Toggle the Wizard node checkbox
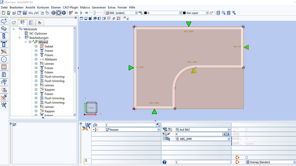The width and height of the screenshot is (296, 166). [30, 42]
